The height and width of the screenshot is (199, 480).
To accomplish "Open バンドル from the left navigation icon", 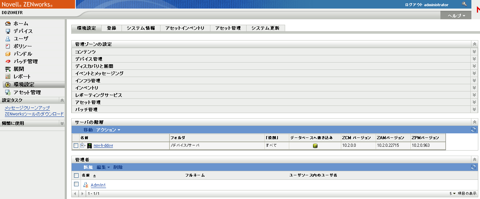I will (x=8, y=54).
